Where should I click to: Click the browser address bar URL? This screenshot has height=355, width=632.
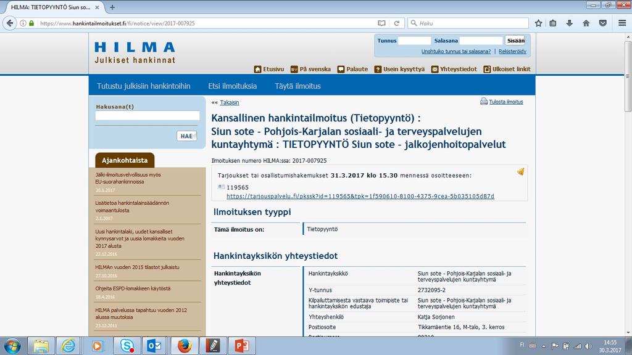(117, 23)
